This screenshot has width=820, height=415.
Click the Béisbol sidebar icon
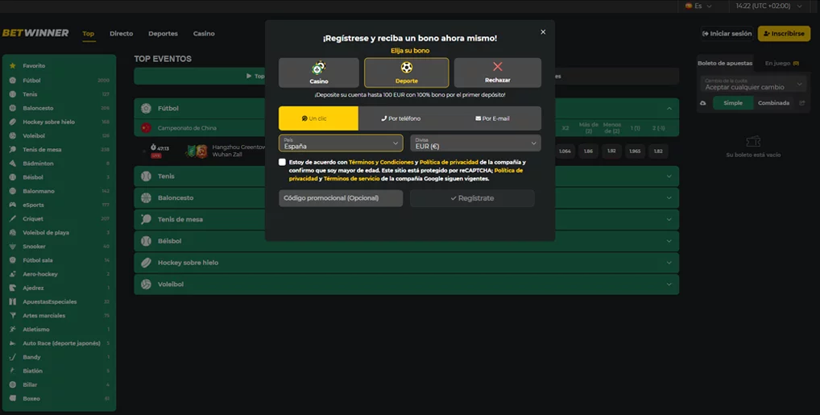[13, 177]
